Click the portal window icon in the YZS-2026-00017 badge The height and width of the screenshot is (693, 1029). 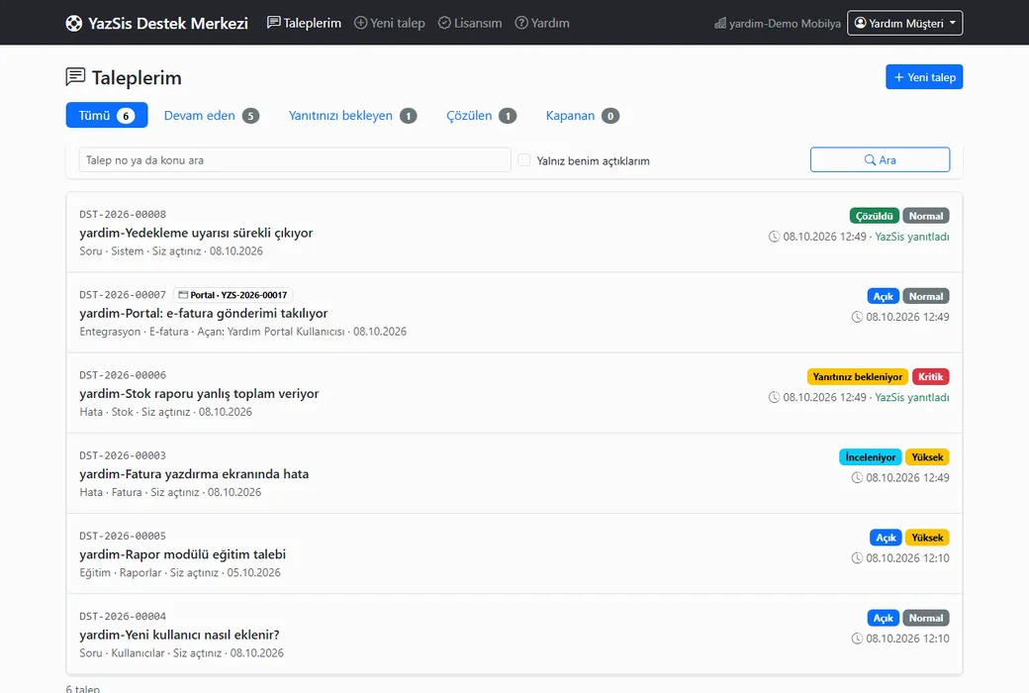click(x=183, y=295)
